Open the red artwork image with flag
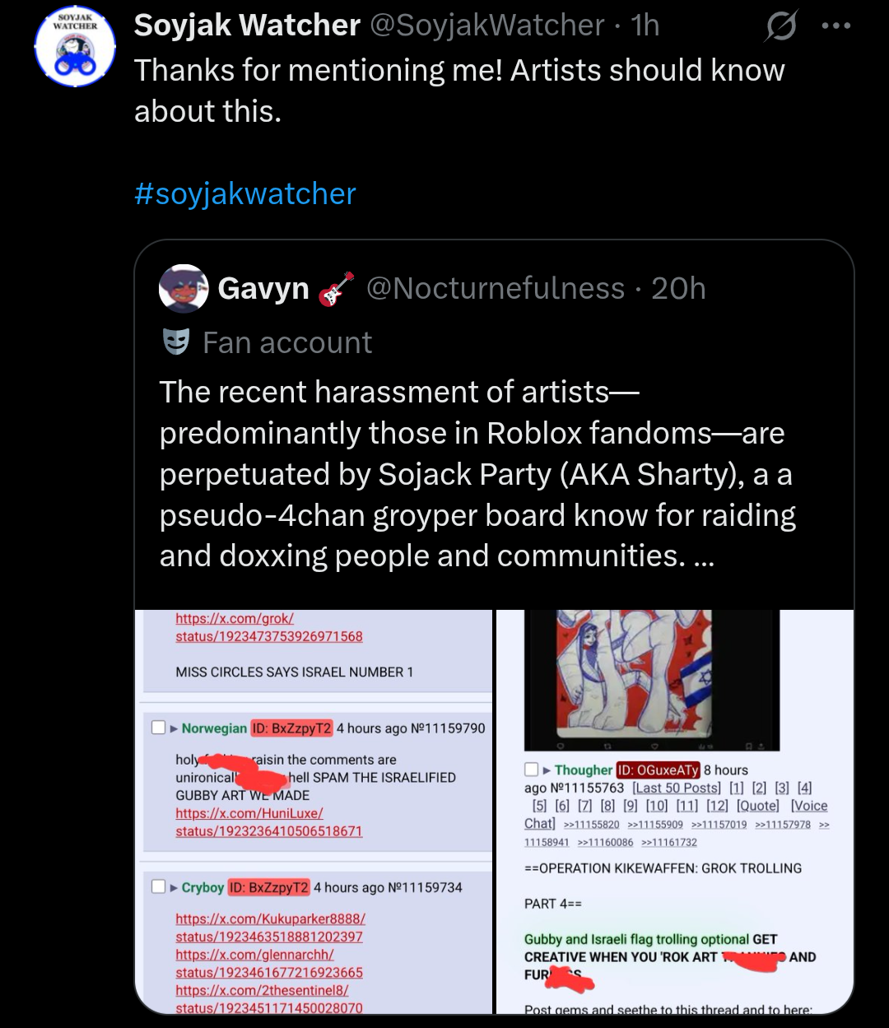The height and width of the screenshot is (1028, 889). [x=651, y=673]
